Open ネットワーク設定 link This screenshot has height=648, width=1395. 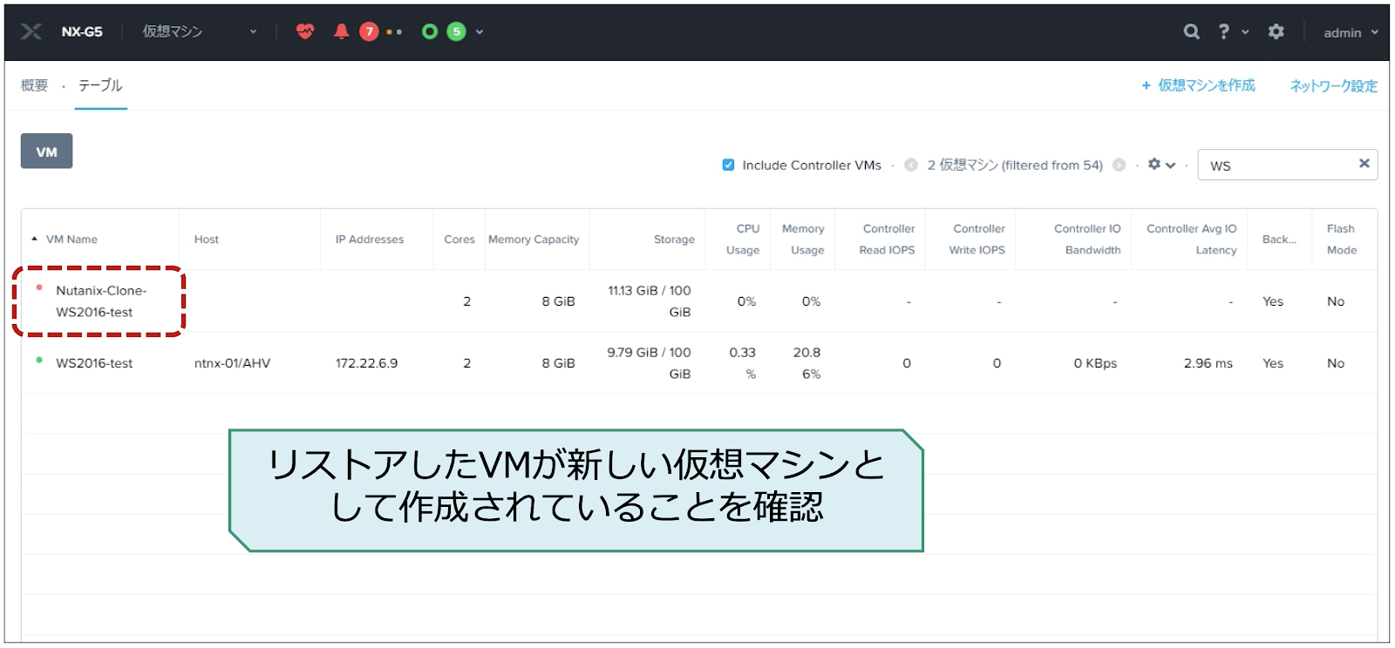1334,85
